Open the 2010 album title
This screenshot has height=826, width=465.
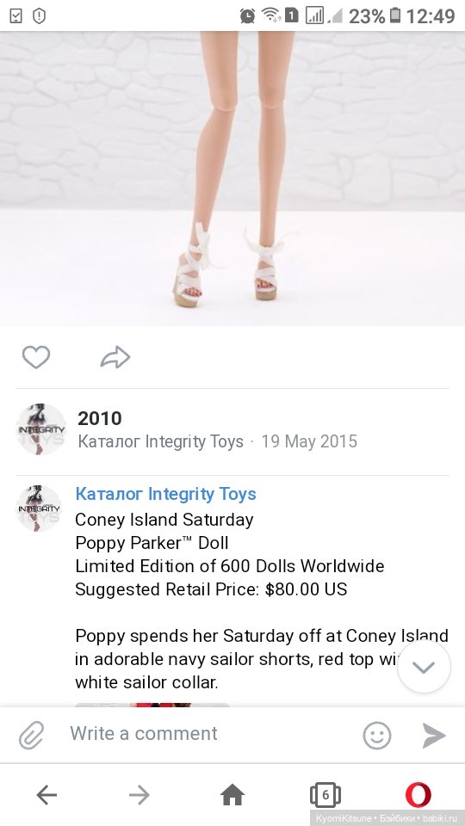point(100,418)
